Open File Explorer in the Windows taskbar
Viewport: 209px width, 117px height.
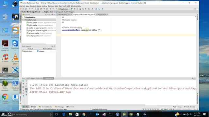point(70,114)
